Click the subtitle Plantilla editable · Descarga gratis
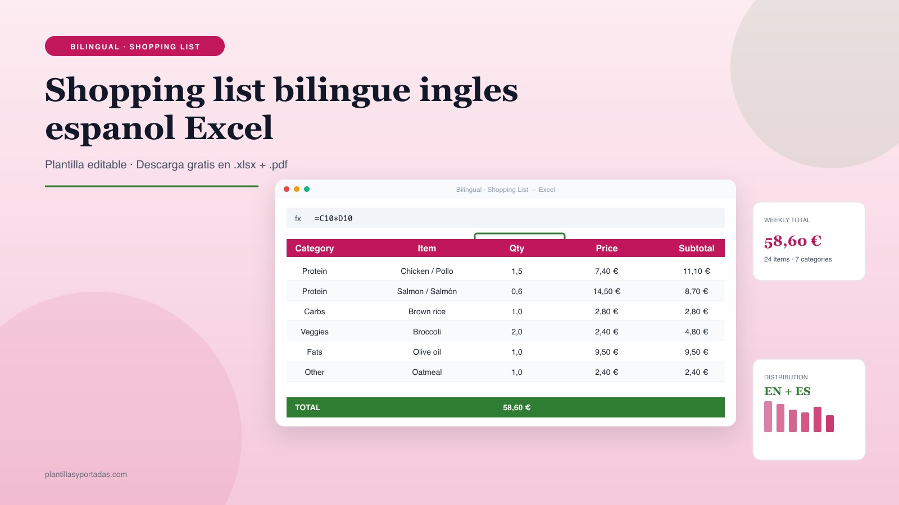 tap(166, 164)
